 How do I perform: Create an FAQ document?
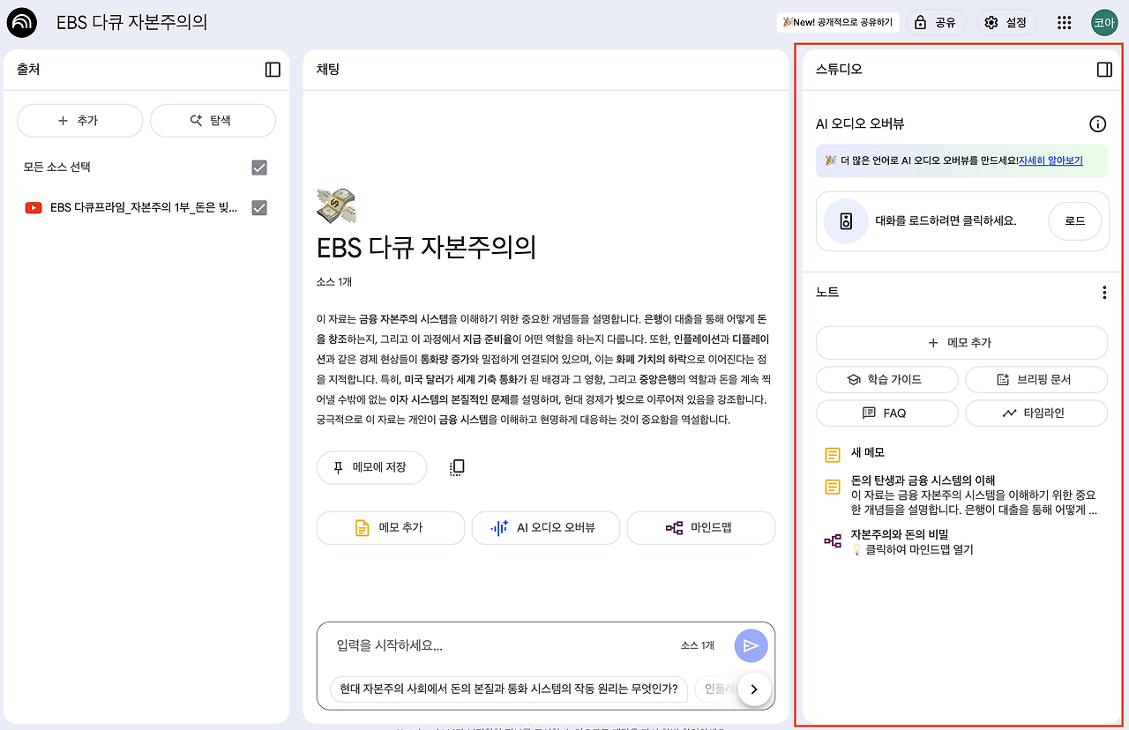pos(886,413)
